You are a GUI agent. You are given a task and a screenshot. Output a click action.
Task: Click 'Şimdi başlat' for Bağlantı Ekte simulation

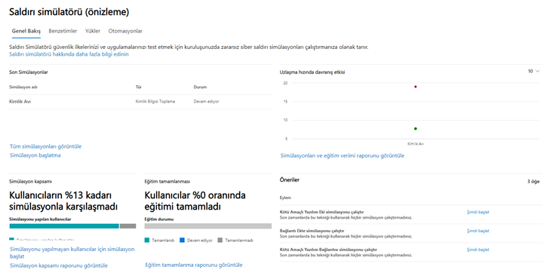[x=478, y=231]
